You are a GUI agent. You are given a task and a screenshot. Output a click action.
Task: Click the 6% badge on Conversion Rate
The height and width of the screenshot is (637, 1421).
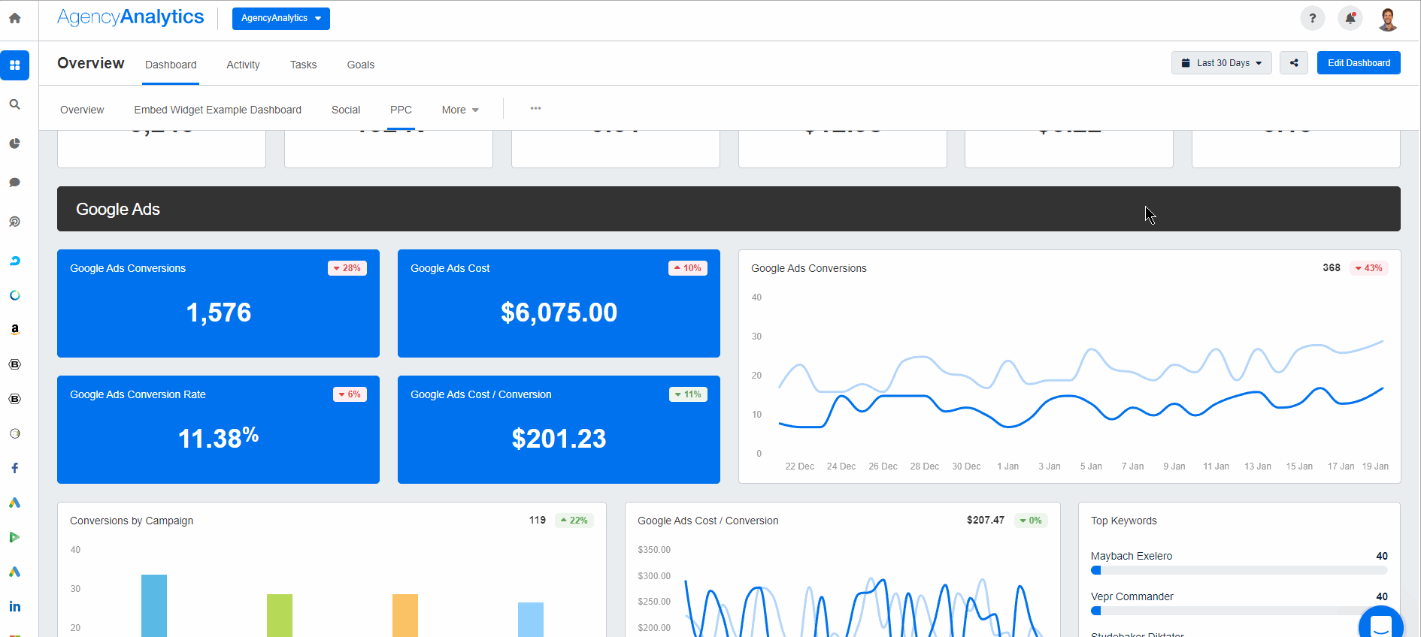pos(350,394)
